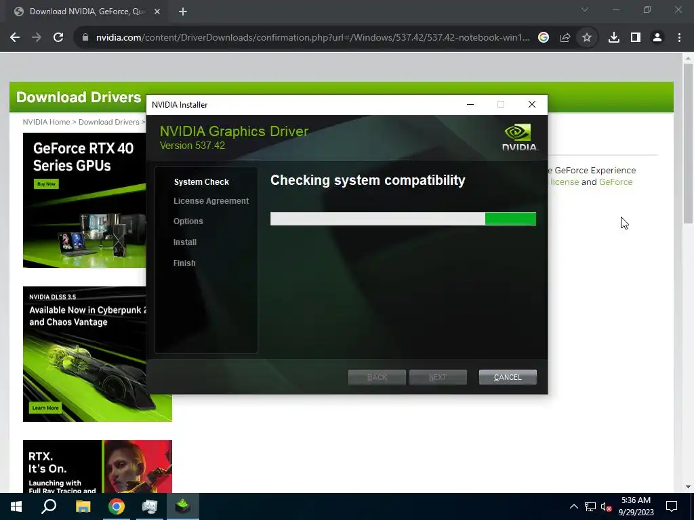Viewport: 694px width, 520px height.
Task: Switch to Chrome via taskbar icon
Action: (117, 506)
